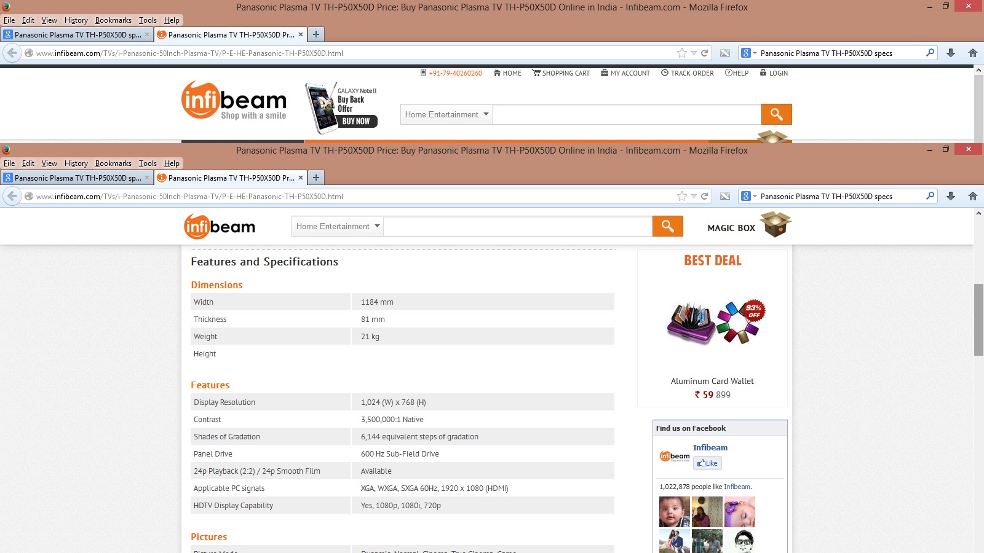Click the SHOPPING CART link

[561, 73]
